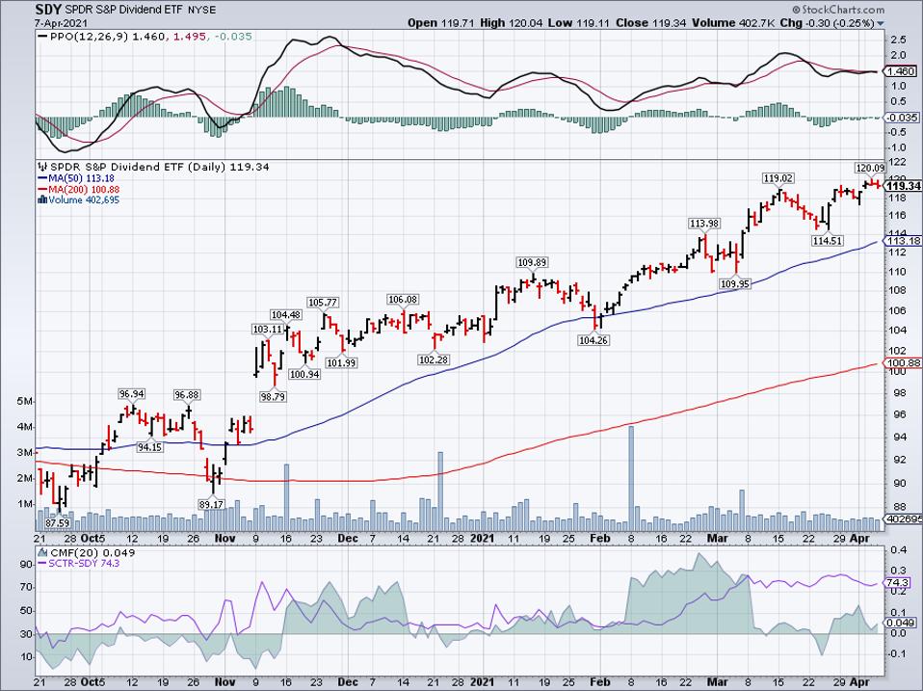Click the 96.94 peak price label
The width and height of the screenshot is (923, 691).
(x=131, y=394)
